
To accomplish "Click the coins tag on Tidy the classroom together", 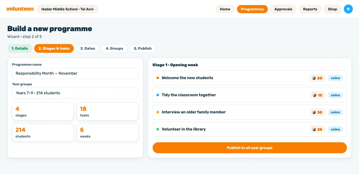I will tap(335, 95).
